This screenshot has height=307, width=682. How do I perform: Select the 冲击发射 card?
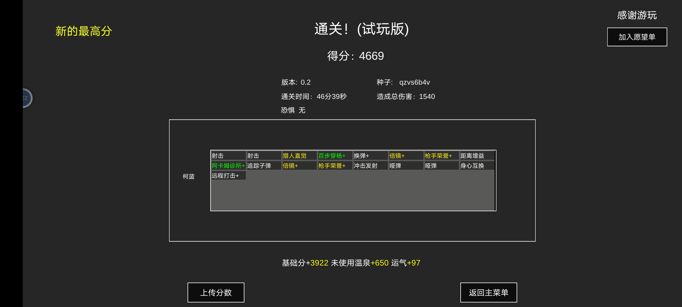tap(370, 165)
